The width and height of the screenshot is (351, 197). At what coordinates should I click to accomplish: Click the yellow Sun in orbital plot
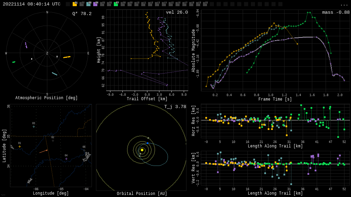pos(142,150)
